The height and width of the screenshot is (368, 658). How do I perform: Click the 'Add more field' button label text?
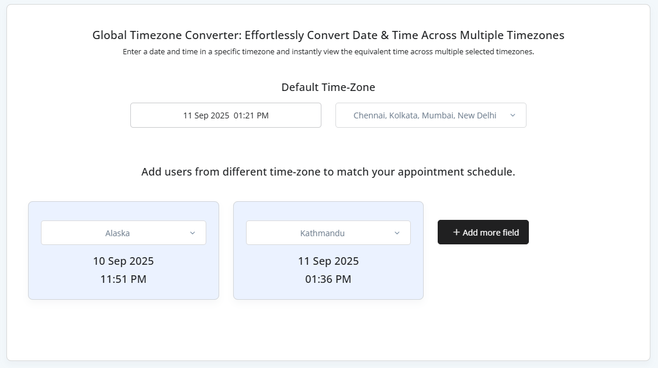[490, 232]
